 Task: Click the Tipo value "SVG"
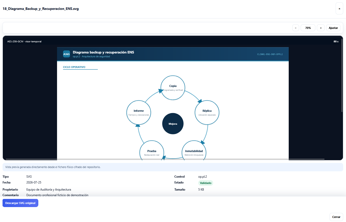tap(29, 177)
